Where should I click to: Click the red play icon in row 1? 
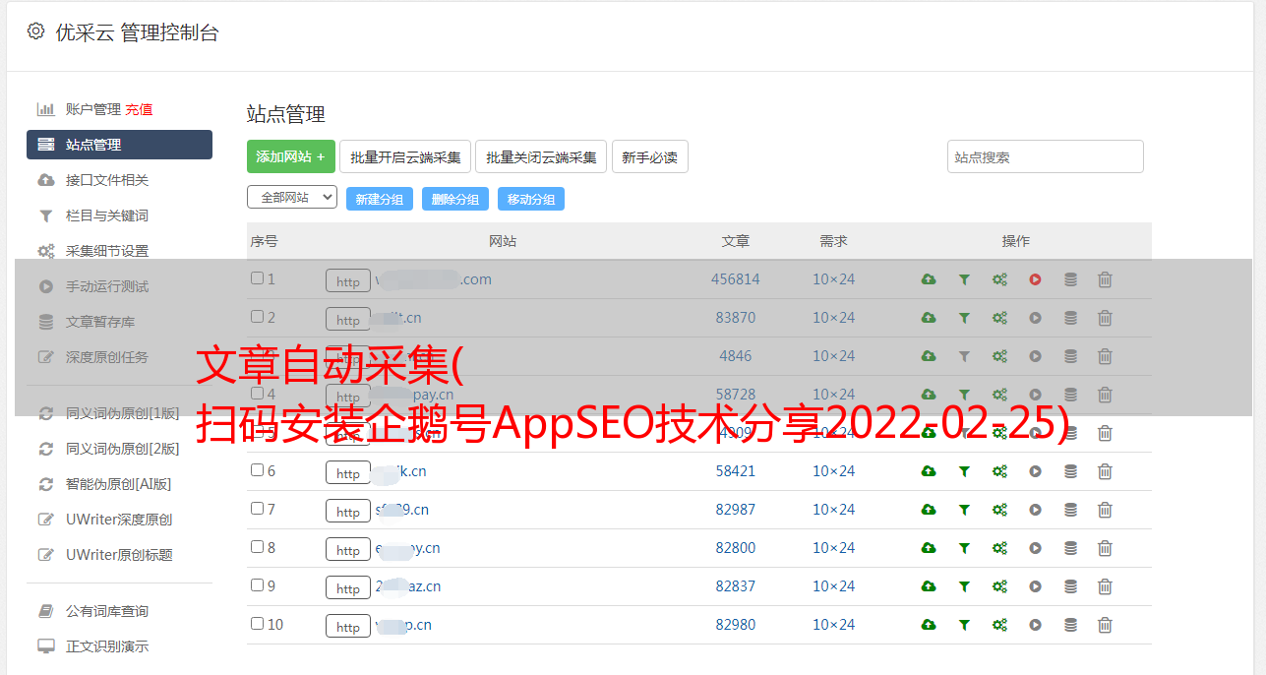pos(1035,279)
